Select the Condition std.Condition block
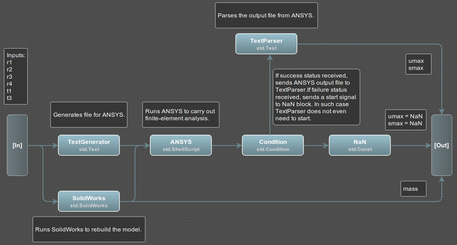This screenshot has width=457, height=245. pyautogui.click(x=273, y=145)
